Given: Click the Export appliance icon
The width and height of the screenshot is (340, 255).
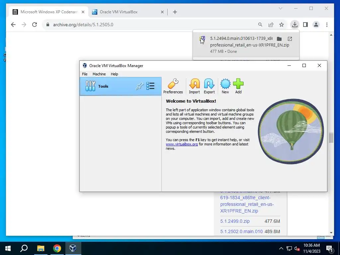Looking at the screenshot, I should click(209, 86).
